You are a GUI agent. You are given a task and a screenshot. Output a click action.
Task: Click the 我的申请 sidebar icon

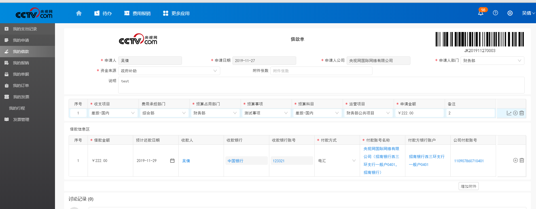point(7,40)
